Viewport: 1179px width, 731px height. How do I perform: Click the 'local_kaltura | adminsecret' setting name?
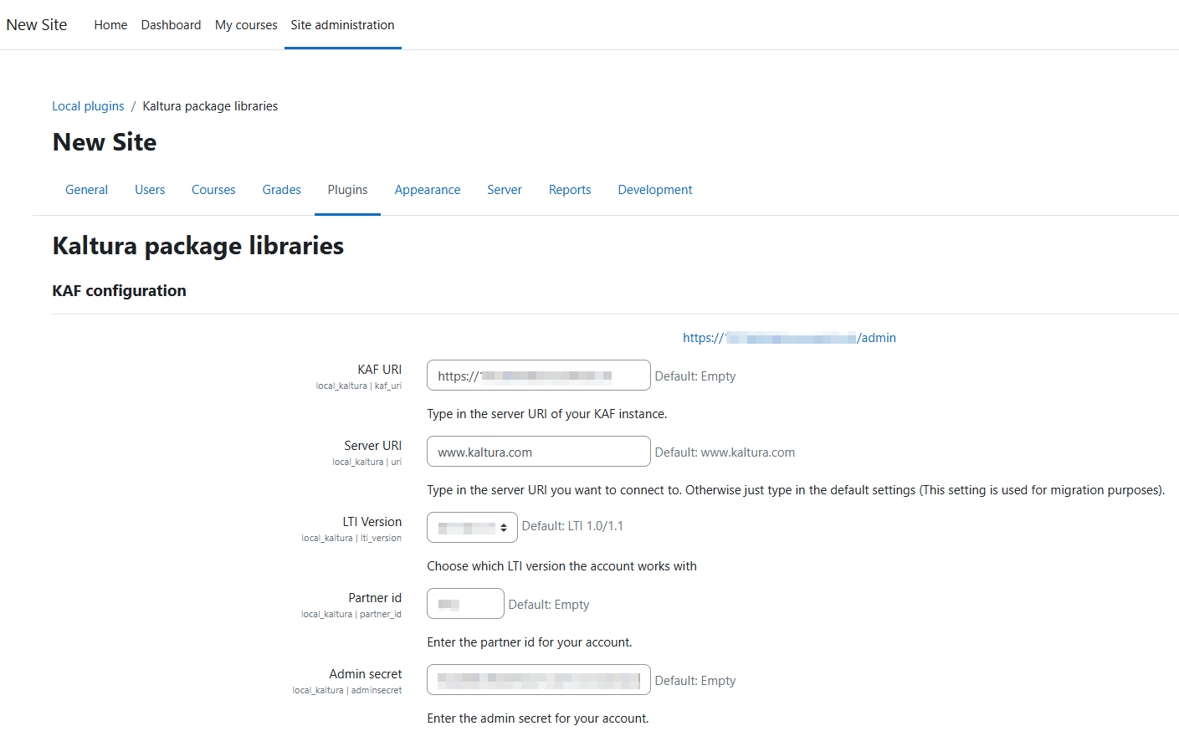346,690
